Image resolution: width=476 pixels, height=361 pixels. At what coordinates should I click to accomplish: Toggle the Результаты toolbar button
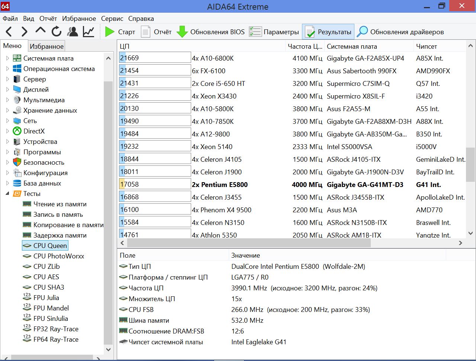[x=328, y=32]
